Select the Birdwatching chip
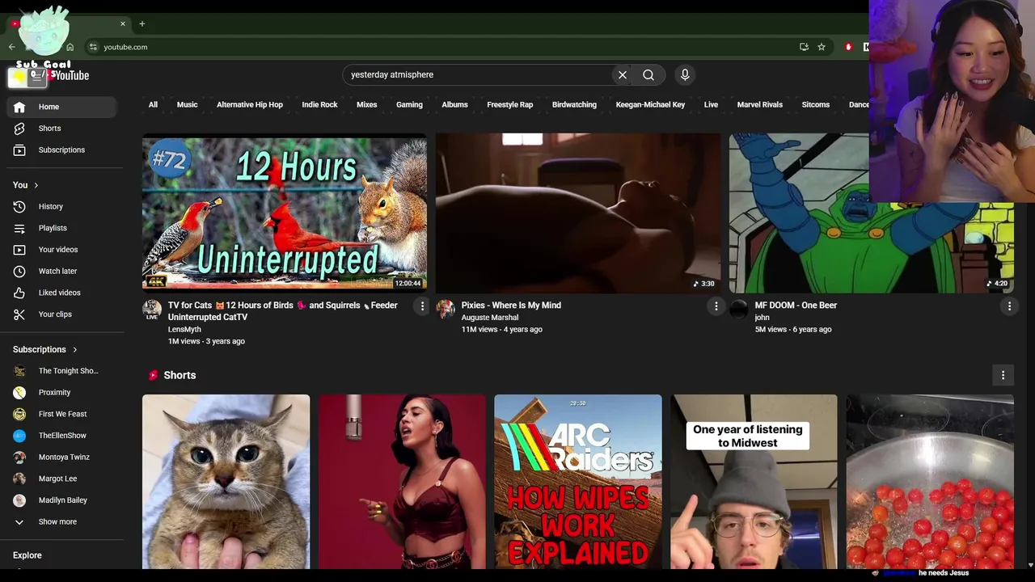This screenshot has width=1035, height=582. (574, 104)
